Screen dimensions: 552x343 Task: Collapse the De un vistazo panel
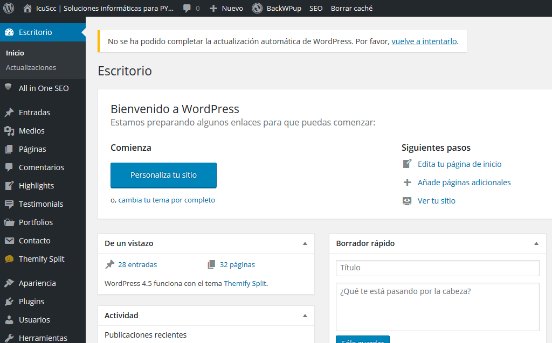click(305, 243)
